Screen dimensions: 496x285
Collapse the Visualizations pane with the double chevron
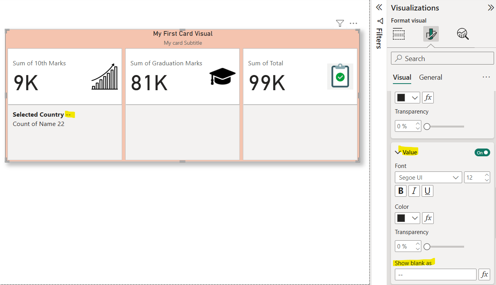click(491, 7)
